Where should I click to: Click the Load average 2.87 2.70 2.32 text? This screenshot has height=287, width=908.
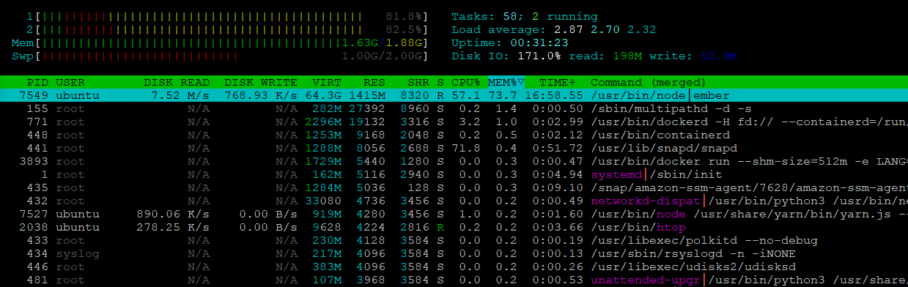click(x=553, y=30)
